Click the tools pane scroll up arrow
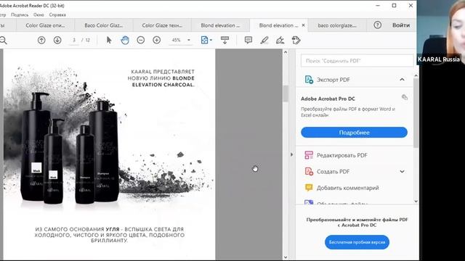Image resolution: width=465 pixels, height=261 pixels. pyautogui.click(x=416, y=75)
